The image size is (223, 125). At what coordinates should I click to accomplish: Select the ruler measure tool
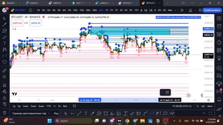tap(5, 70)
